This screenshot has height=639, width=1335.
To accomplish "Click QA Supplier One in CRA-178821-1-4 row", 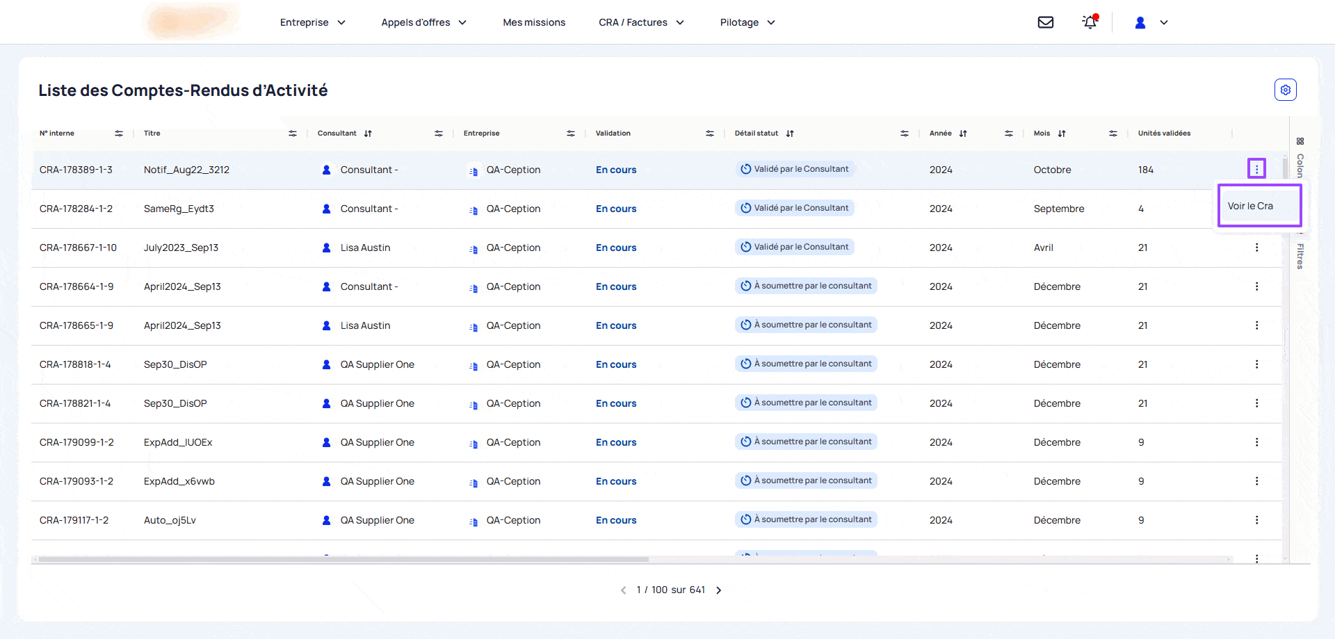I will (x=377, y=403).
